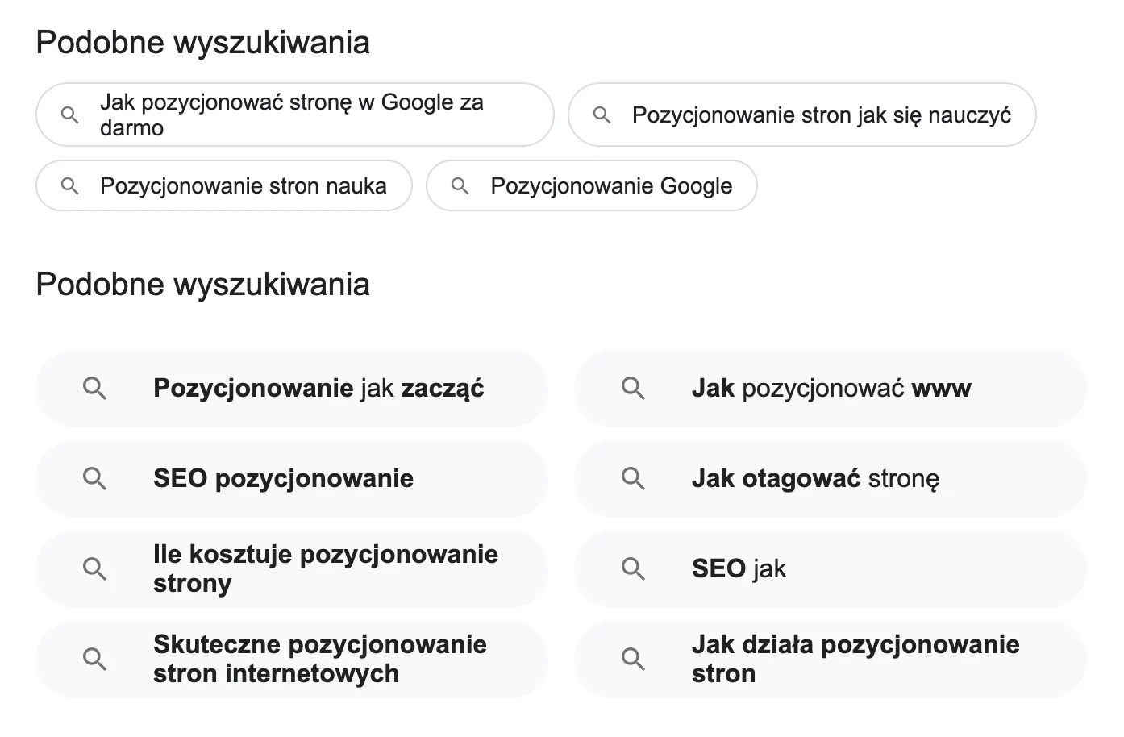Click the search icon next to "Jak otagować stronę"
Image resolution: width=1124 pixels, height=737 pixels.
point(634,479)
